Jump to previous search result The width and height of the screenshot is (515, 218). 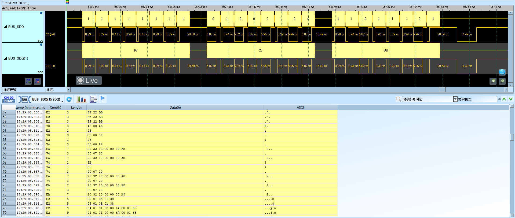504,99
